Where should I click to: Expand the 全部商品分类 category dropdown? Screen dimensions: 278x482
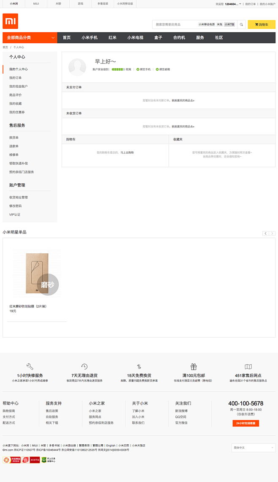tap(30, 38)
